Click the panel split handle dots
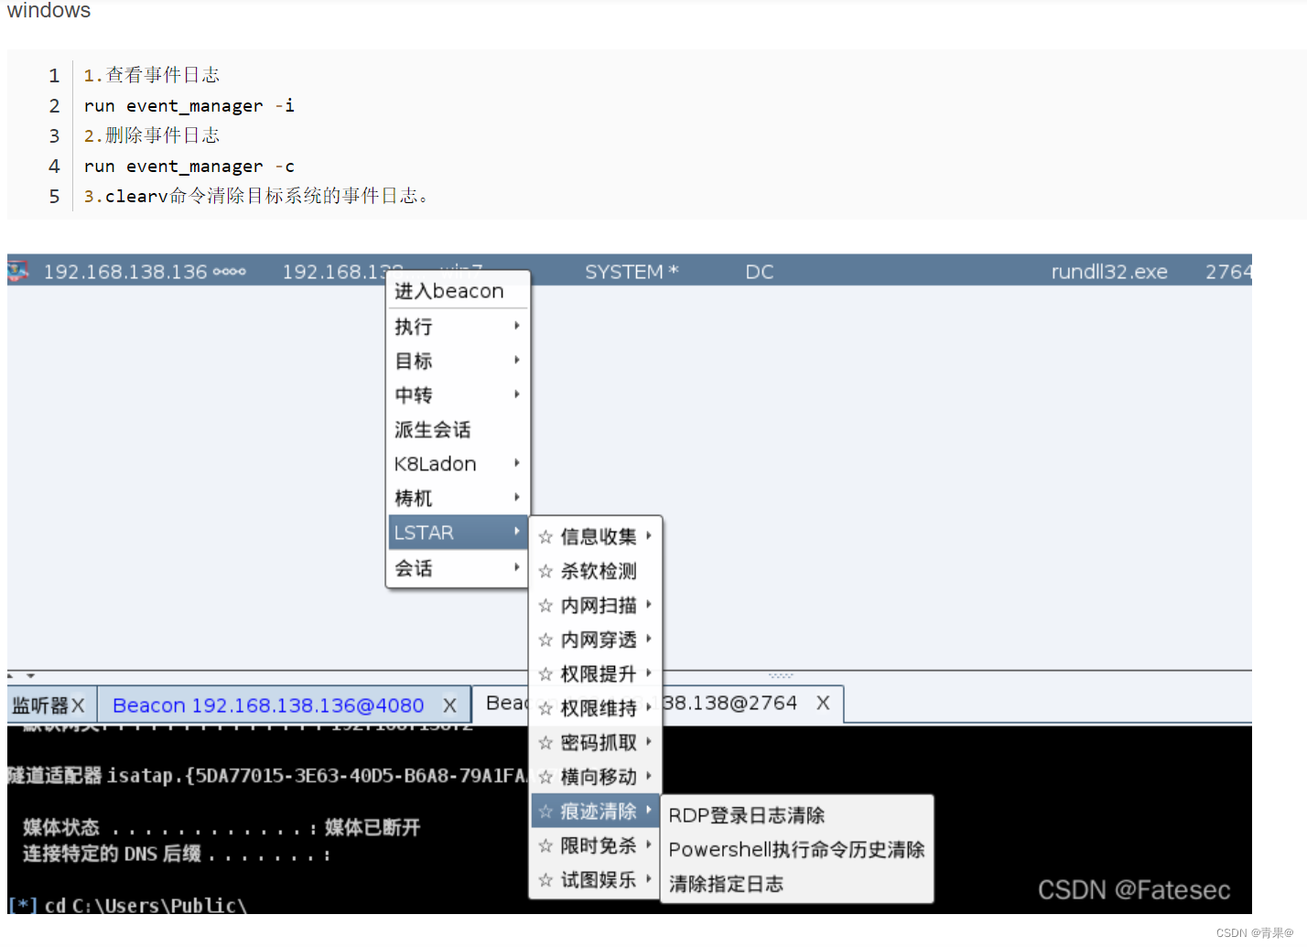 tap(781, 675)
